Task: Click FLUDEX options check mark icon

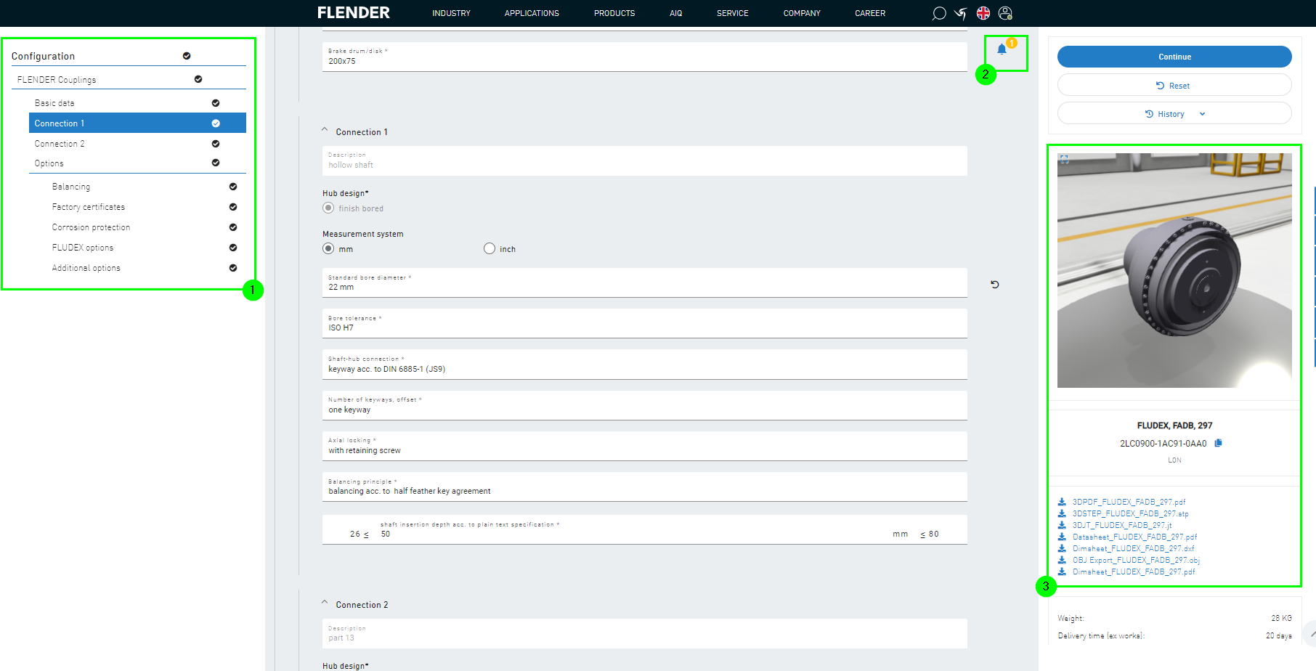Action: [x=233, y=248]
